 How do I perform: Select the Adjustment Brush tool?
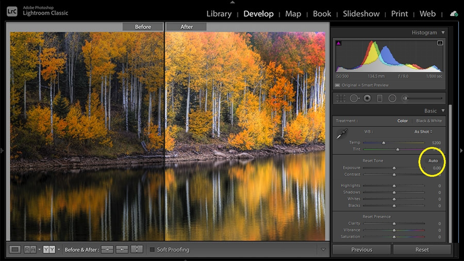tap(422, 98)
